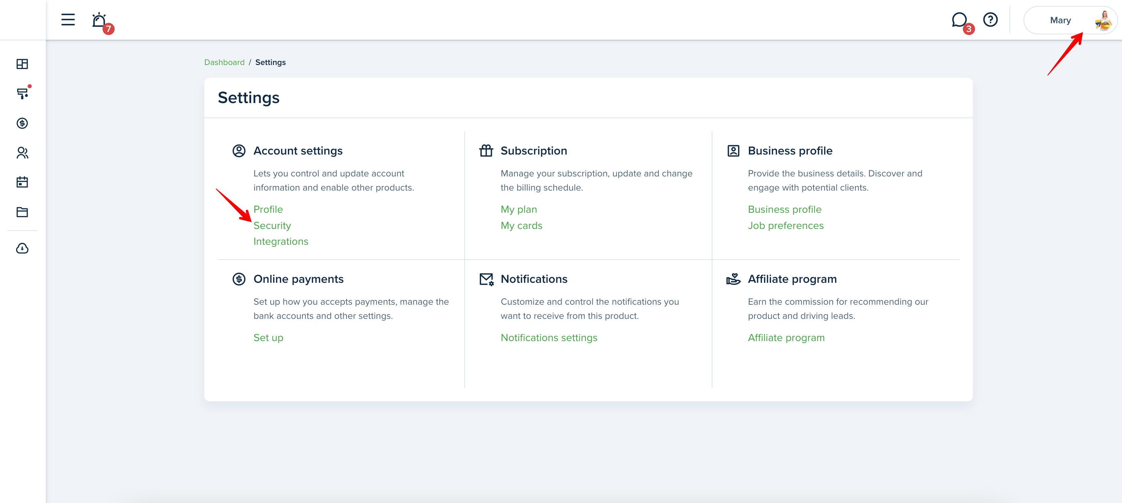The height and width of the screenshot is (503, 1122).
Task: Click the Set up payments link
Action: point(268,338)
